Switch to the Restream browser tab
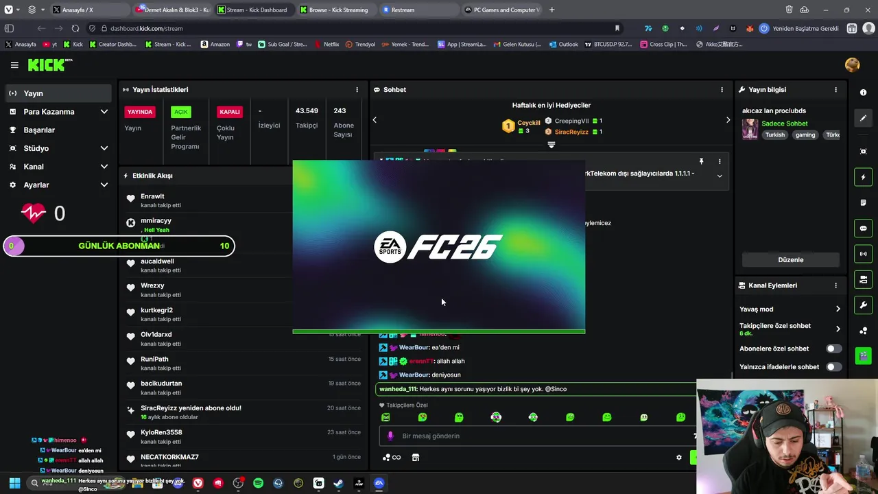This screenshot has width=878, height=494. tap(418, 10)
